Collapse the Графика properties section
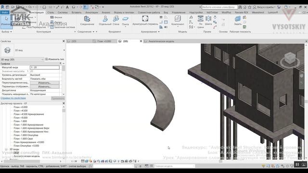This screenshot has width=308, height=173. [60, 63]
